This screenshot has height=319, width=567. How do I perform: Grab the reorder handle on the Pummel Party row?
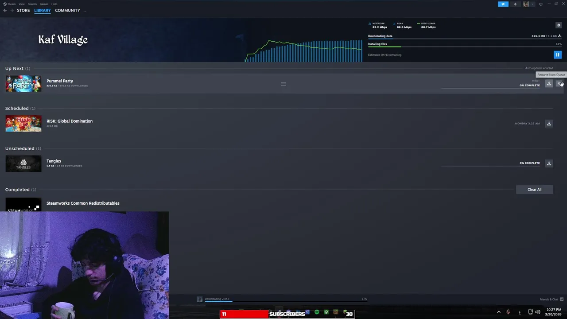coord(283,84)
